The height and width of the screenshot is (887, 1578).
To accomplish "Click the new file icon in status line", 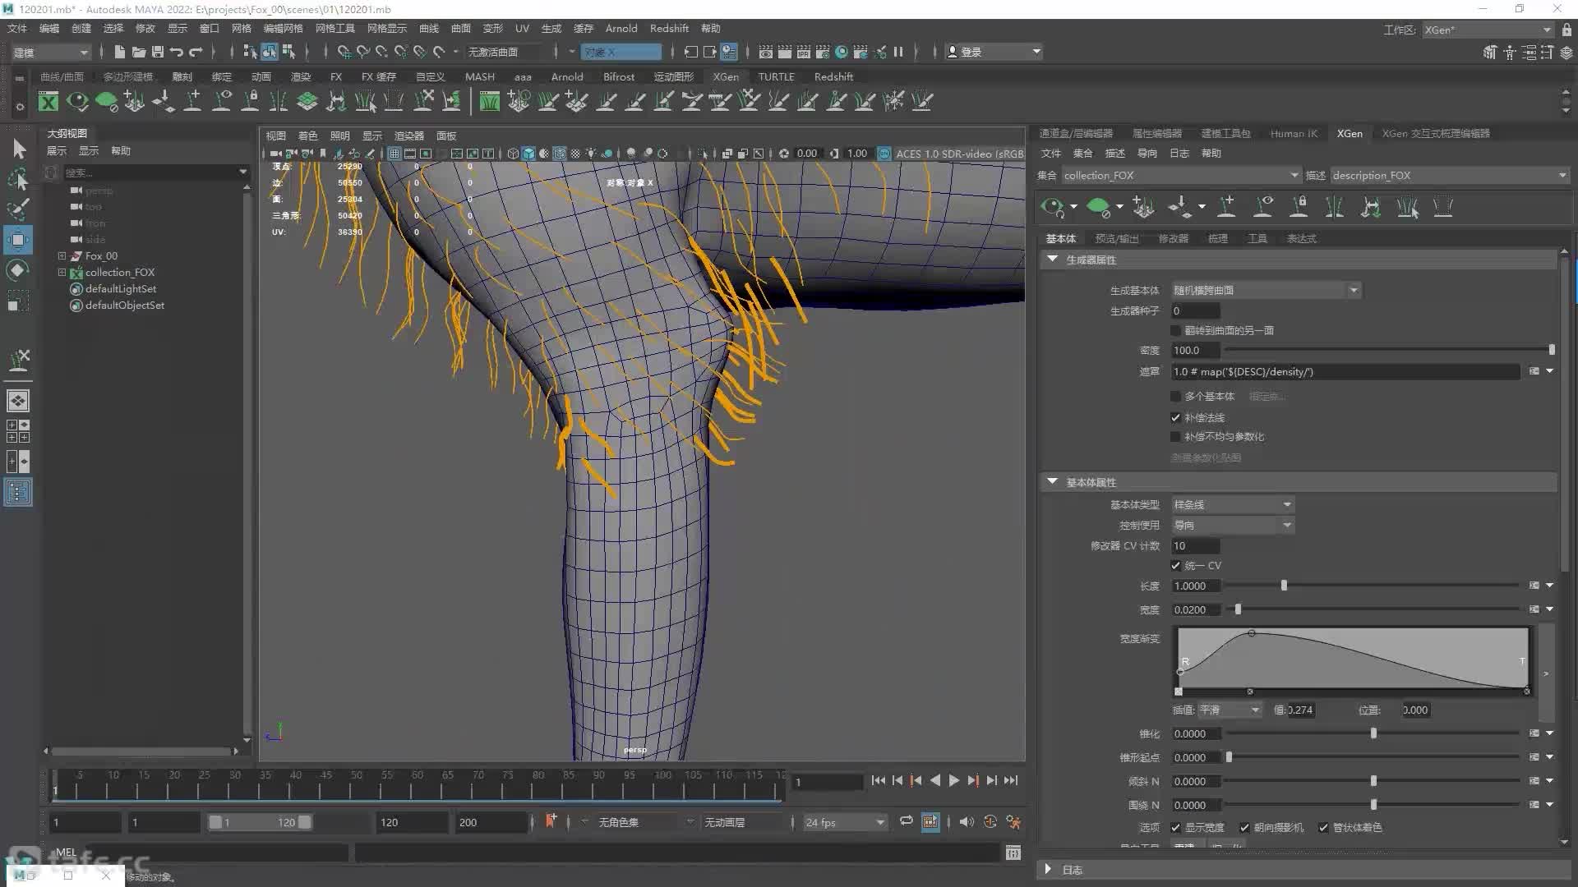I will pyautogui.click(x=119, y=52).
